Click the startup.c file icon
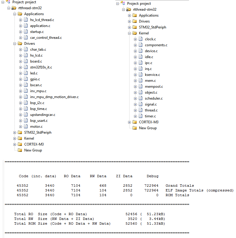236x238 pixels. (26, 32)
